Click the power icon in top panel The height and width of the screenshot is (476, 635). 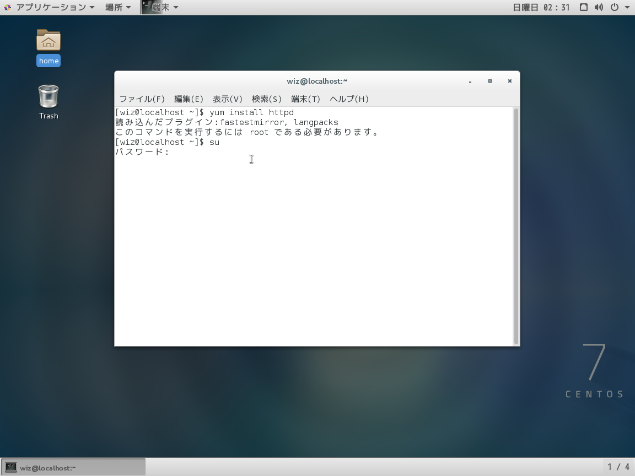pyautogui.click(x=615, y=7)
